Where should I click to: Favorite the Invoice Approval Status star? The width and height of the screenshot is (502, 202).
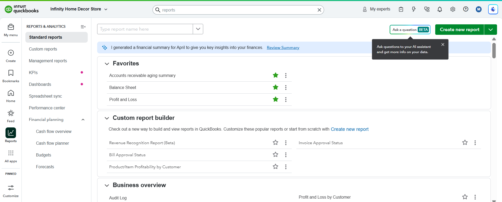click(x=465, y=142)
